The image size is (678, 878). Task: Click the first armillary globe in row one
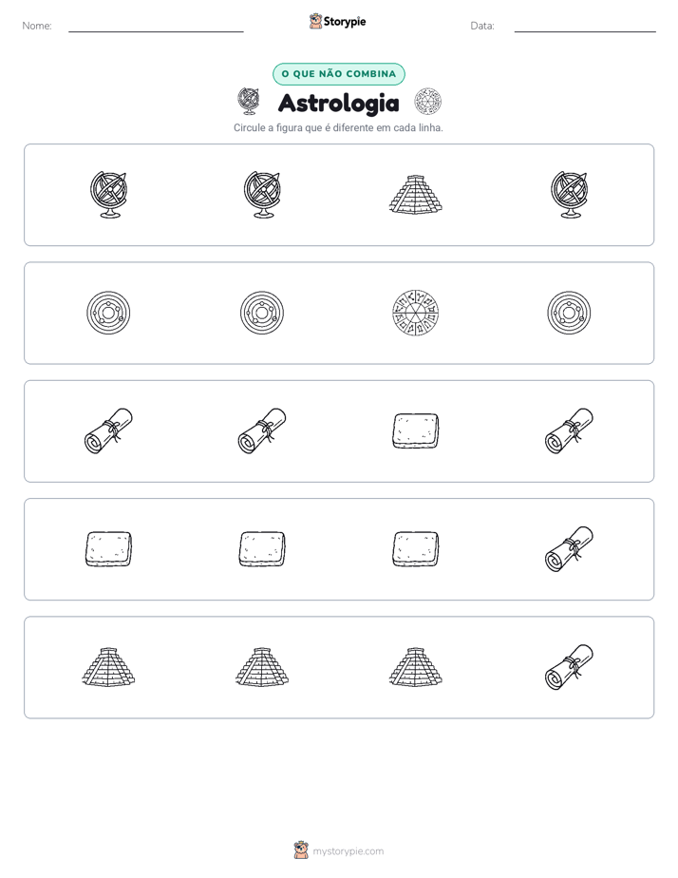pos(108,194)
